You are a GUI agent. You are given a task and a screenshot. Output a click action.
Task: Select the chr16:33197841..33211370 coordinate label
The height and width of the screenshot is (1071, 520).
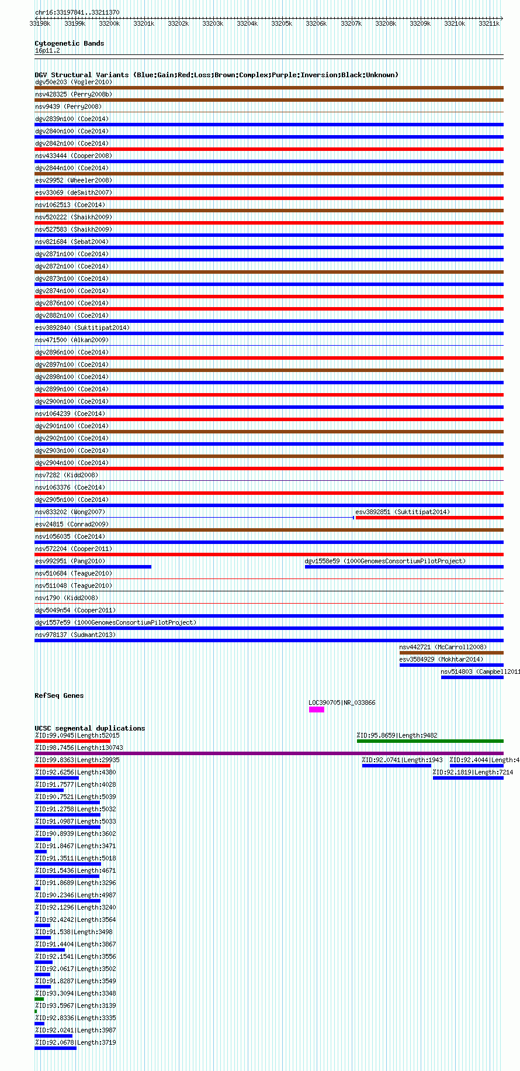[77, 12]
